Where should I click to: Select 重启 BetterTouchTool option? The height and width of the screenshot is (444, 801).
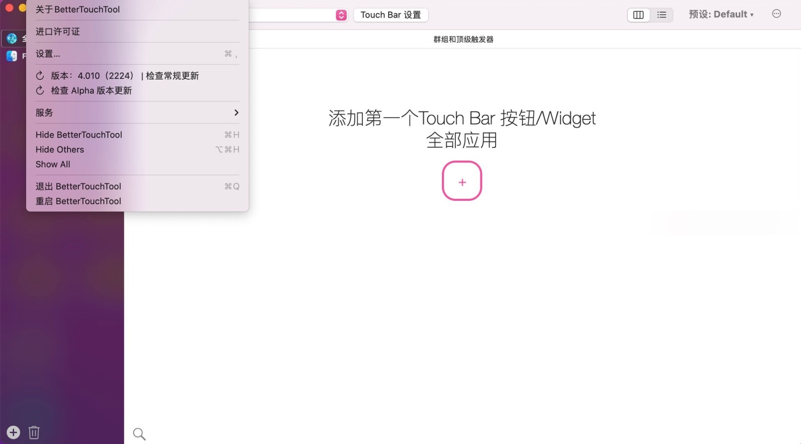[x=78, y=200]
